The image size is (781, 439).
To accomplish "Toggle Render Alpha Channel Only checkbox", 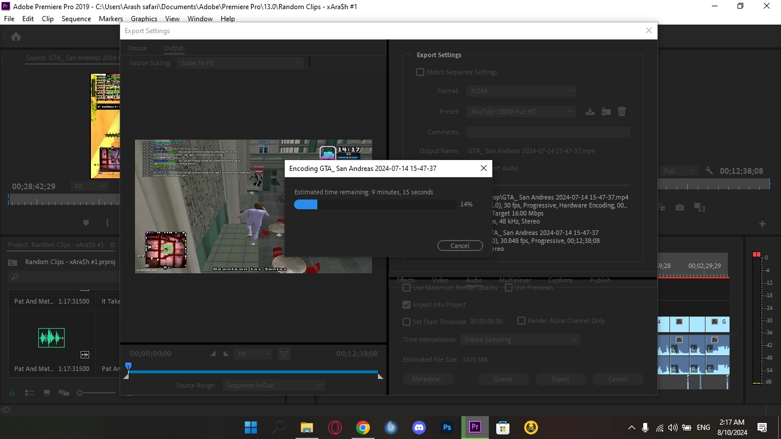I will pos(521,321).
